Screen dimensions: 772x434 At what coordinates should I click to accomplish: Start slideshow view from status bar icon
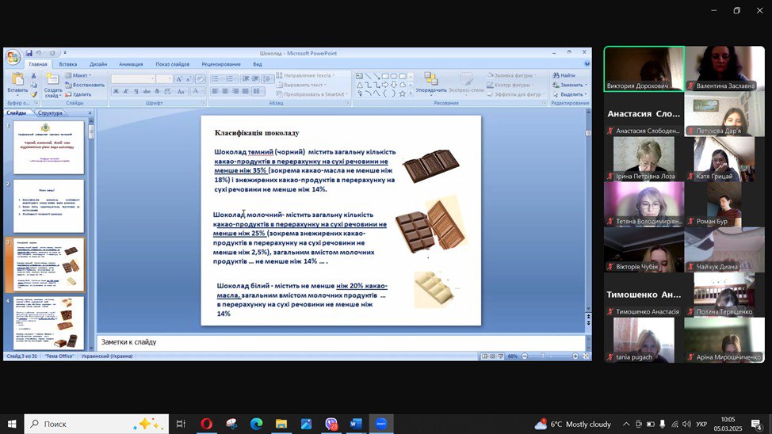tap(501, 356)
